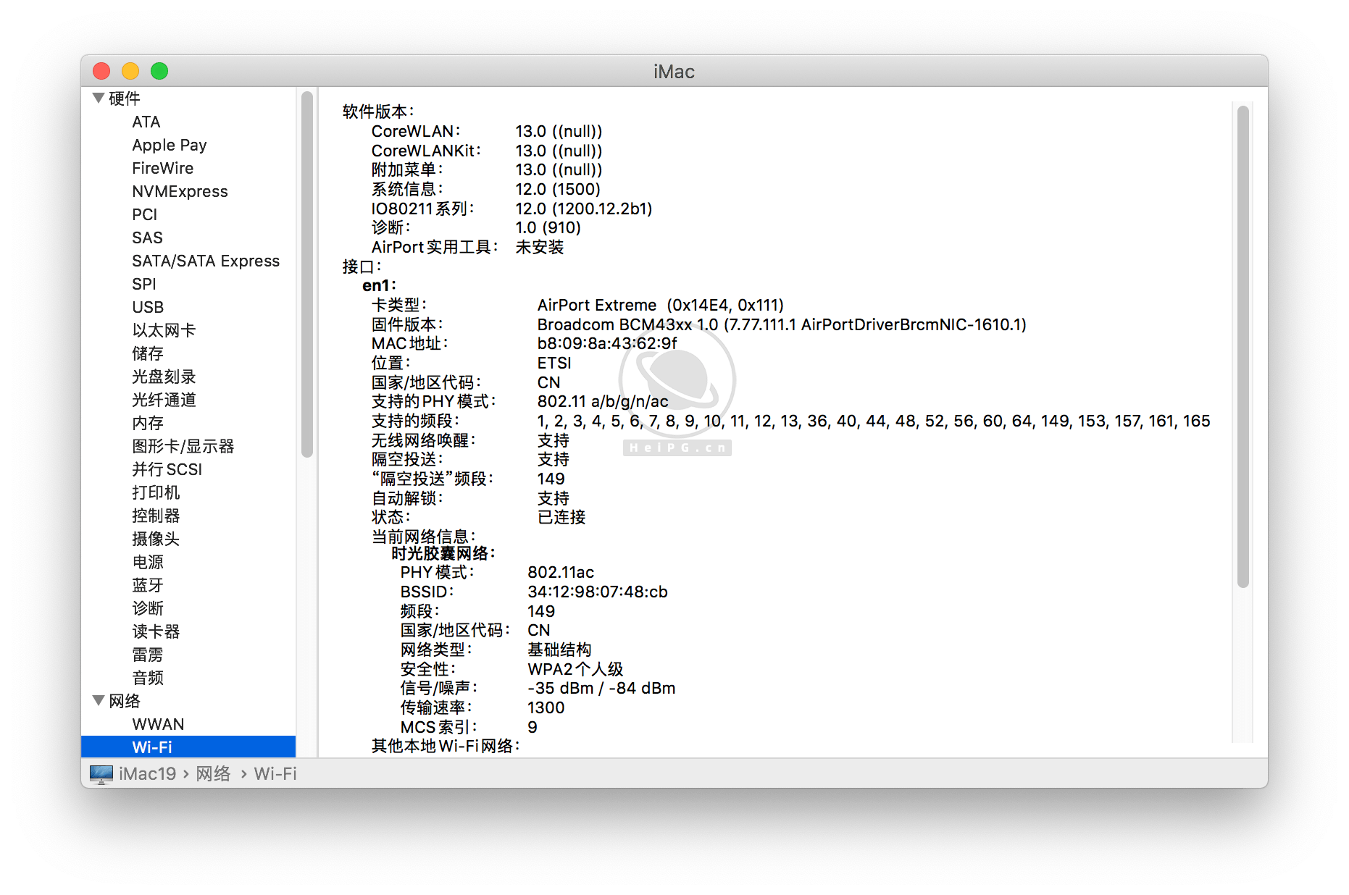Click the IO80211 12.0 (1200.12.2b1) value

[x=584, y=209]
